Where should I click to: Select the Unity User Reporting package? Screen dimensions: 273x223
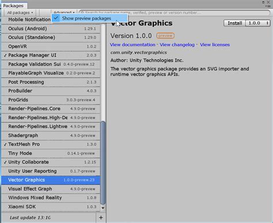click(x=51, y=171)
